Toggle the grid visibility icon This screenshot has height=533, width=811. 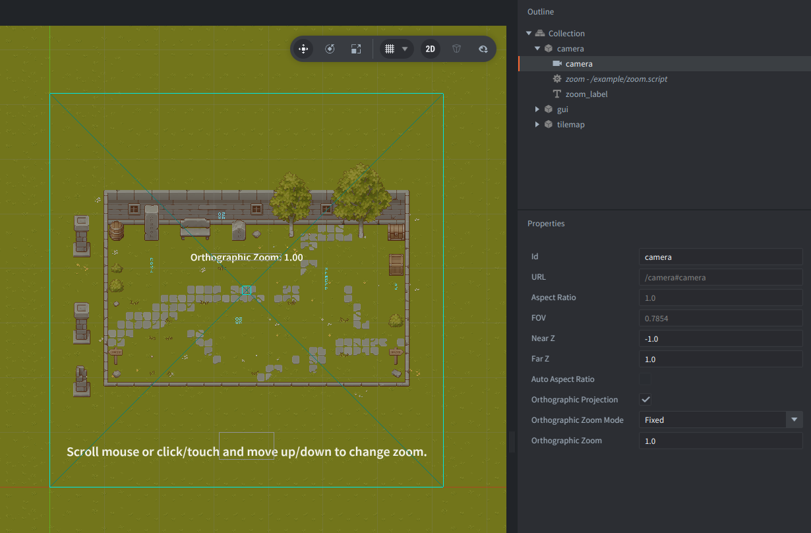(x=390, y=49)
